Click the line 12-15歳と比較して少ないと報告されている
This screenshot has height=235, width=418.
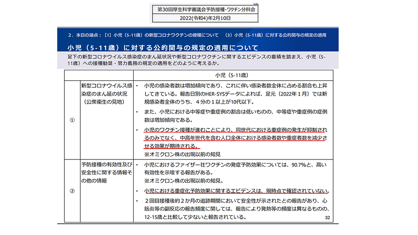195,217
